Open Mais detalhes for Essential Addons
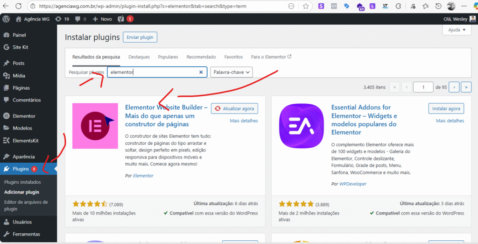Image resolution: width=478 pixels, height=244 pixels. coord(450,121)
